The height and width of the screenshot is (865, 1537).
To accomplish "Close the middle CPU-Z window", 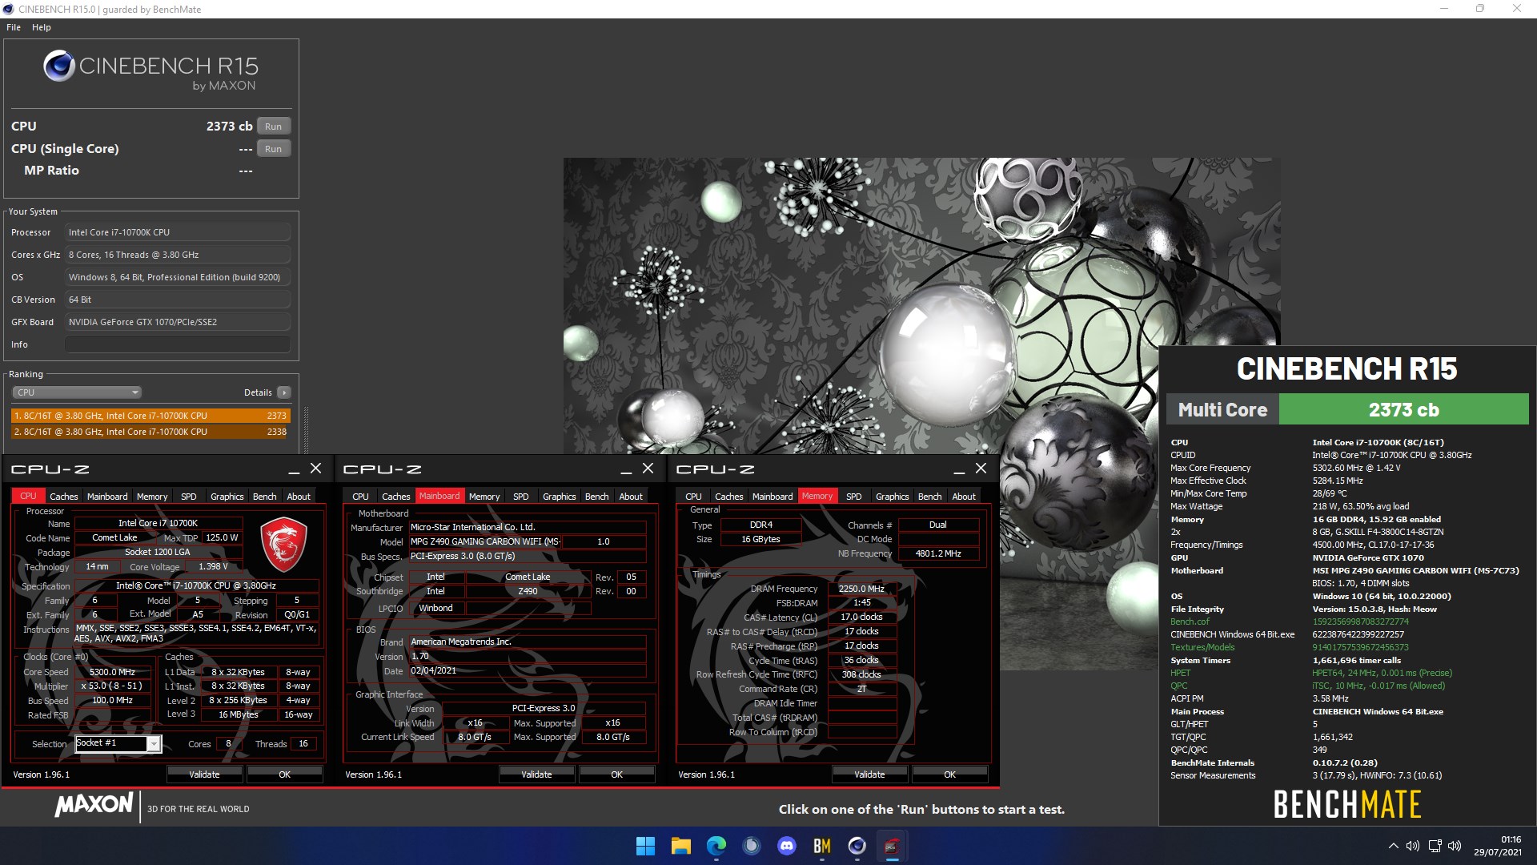I will click(648, 469).
